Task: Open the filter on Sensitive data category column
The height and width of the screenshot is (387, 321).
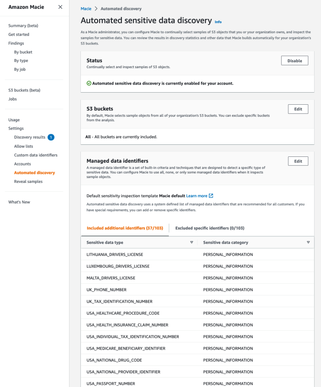Action: tap(309, 242)
